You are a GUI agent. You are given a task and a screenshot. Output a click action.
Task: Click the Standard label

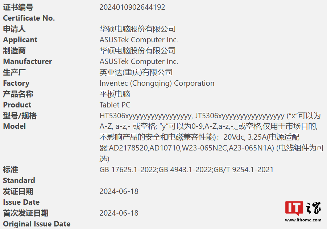click(19, 181)
